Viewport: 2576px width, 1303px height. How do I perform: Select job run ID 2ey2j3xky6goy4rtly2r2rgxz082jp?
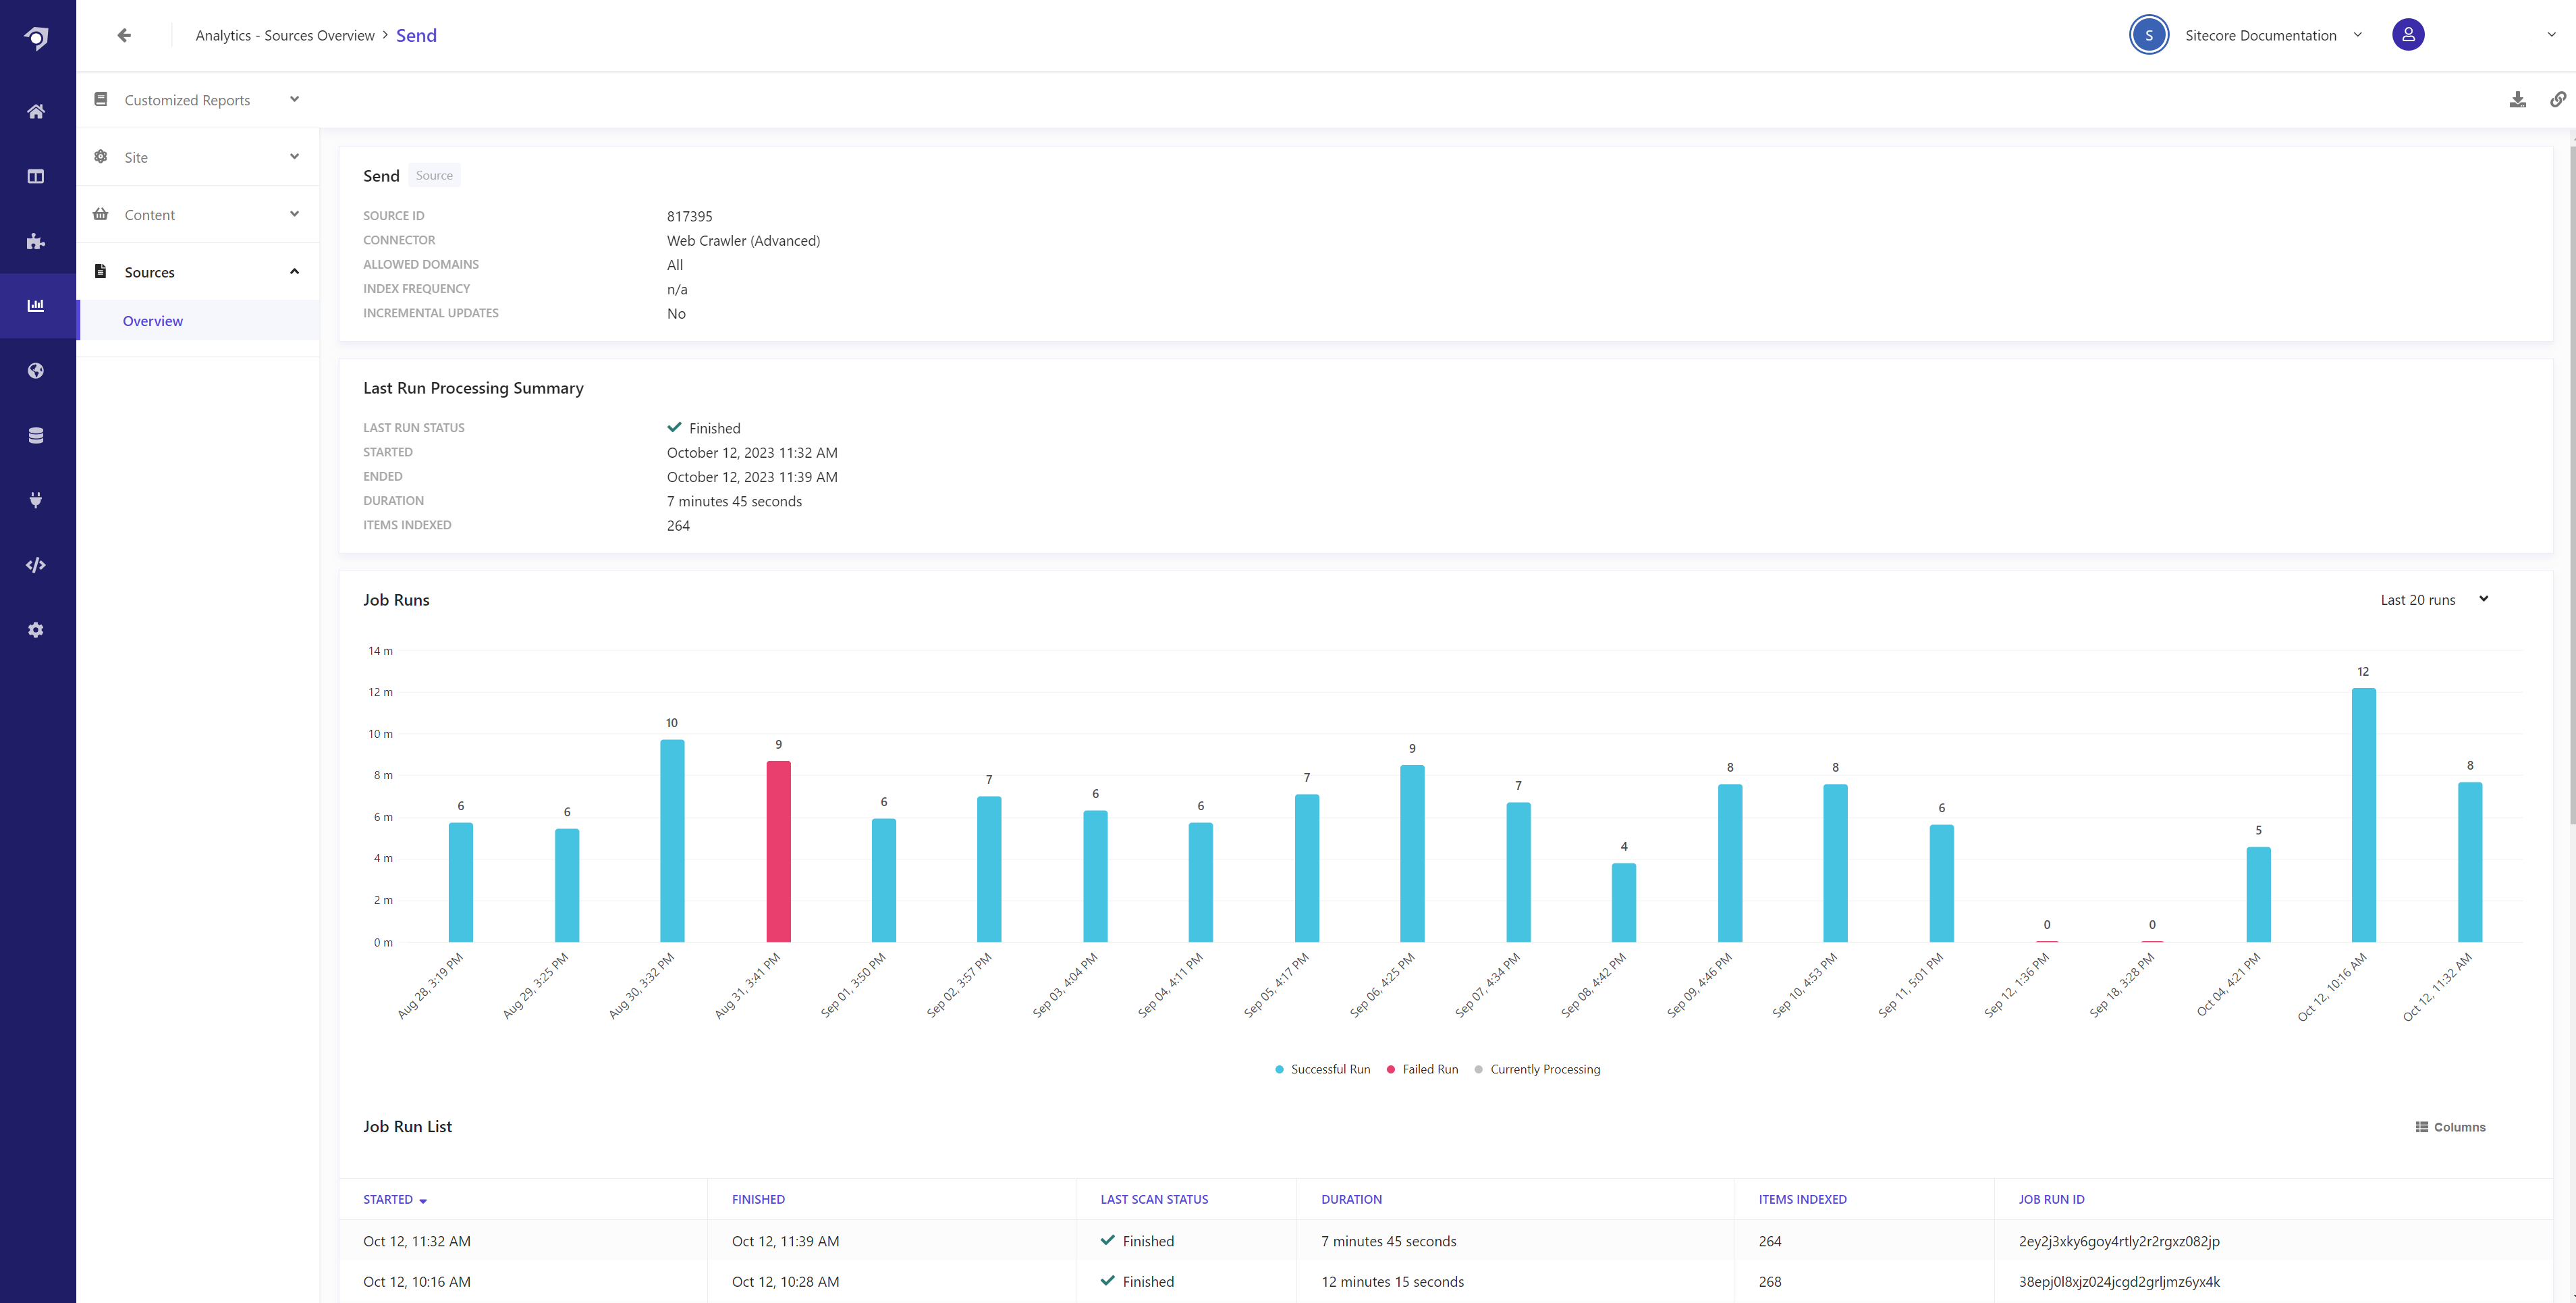click(x=2119, y=1242)
